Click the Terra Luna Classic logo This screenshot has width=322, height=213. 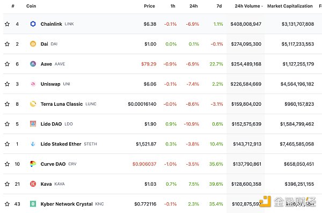(x=33, y=104)
